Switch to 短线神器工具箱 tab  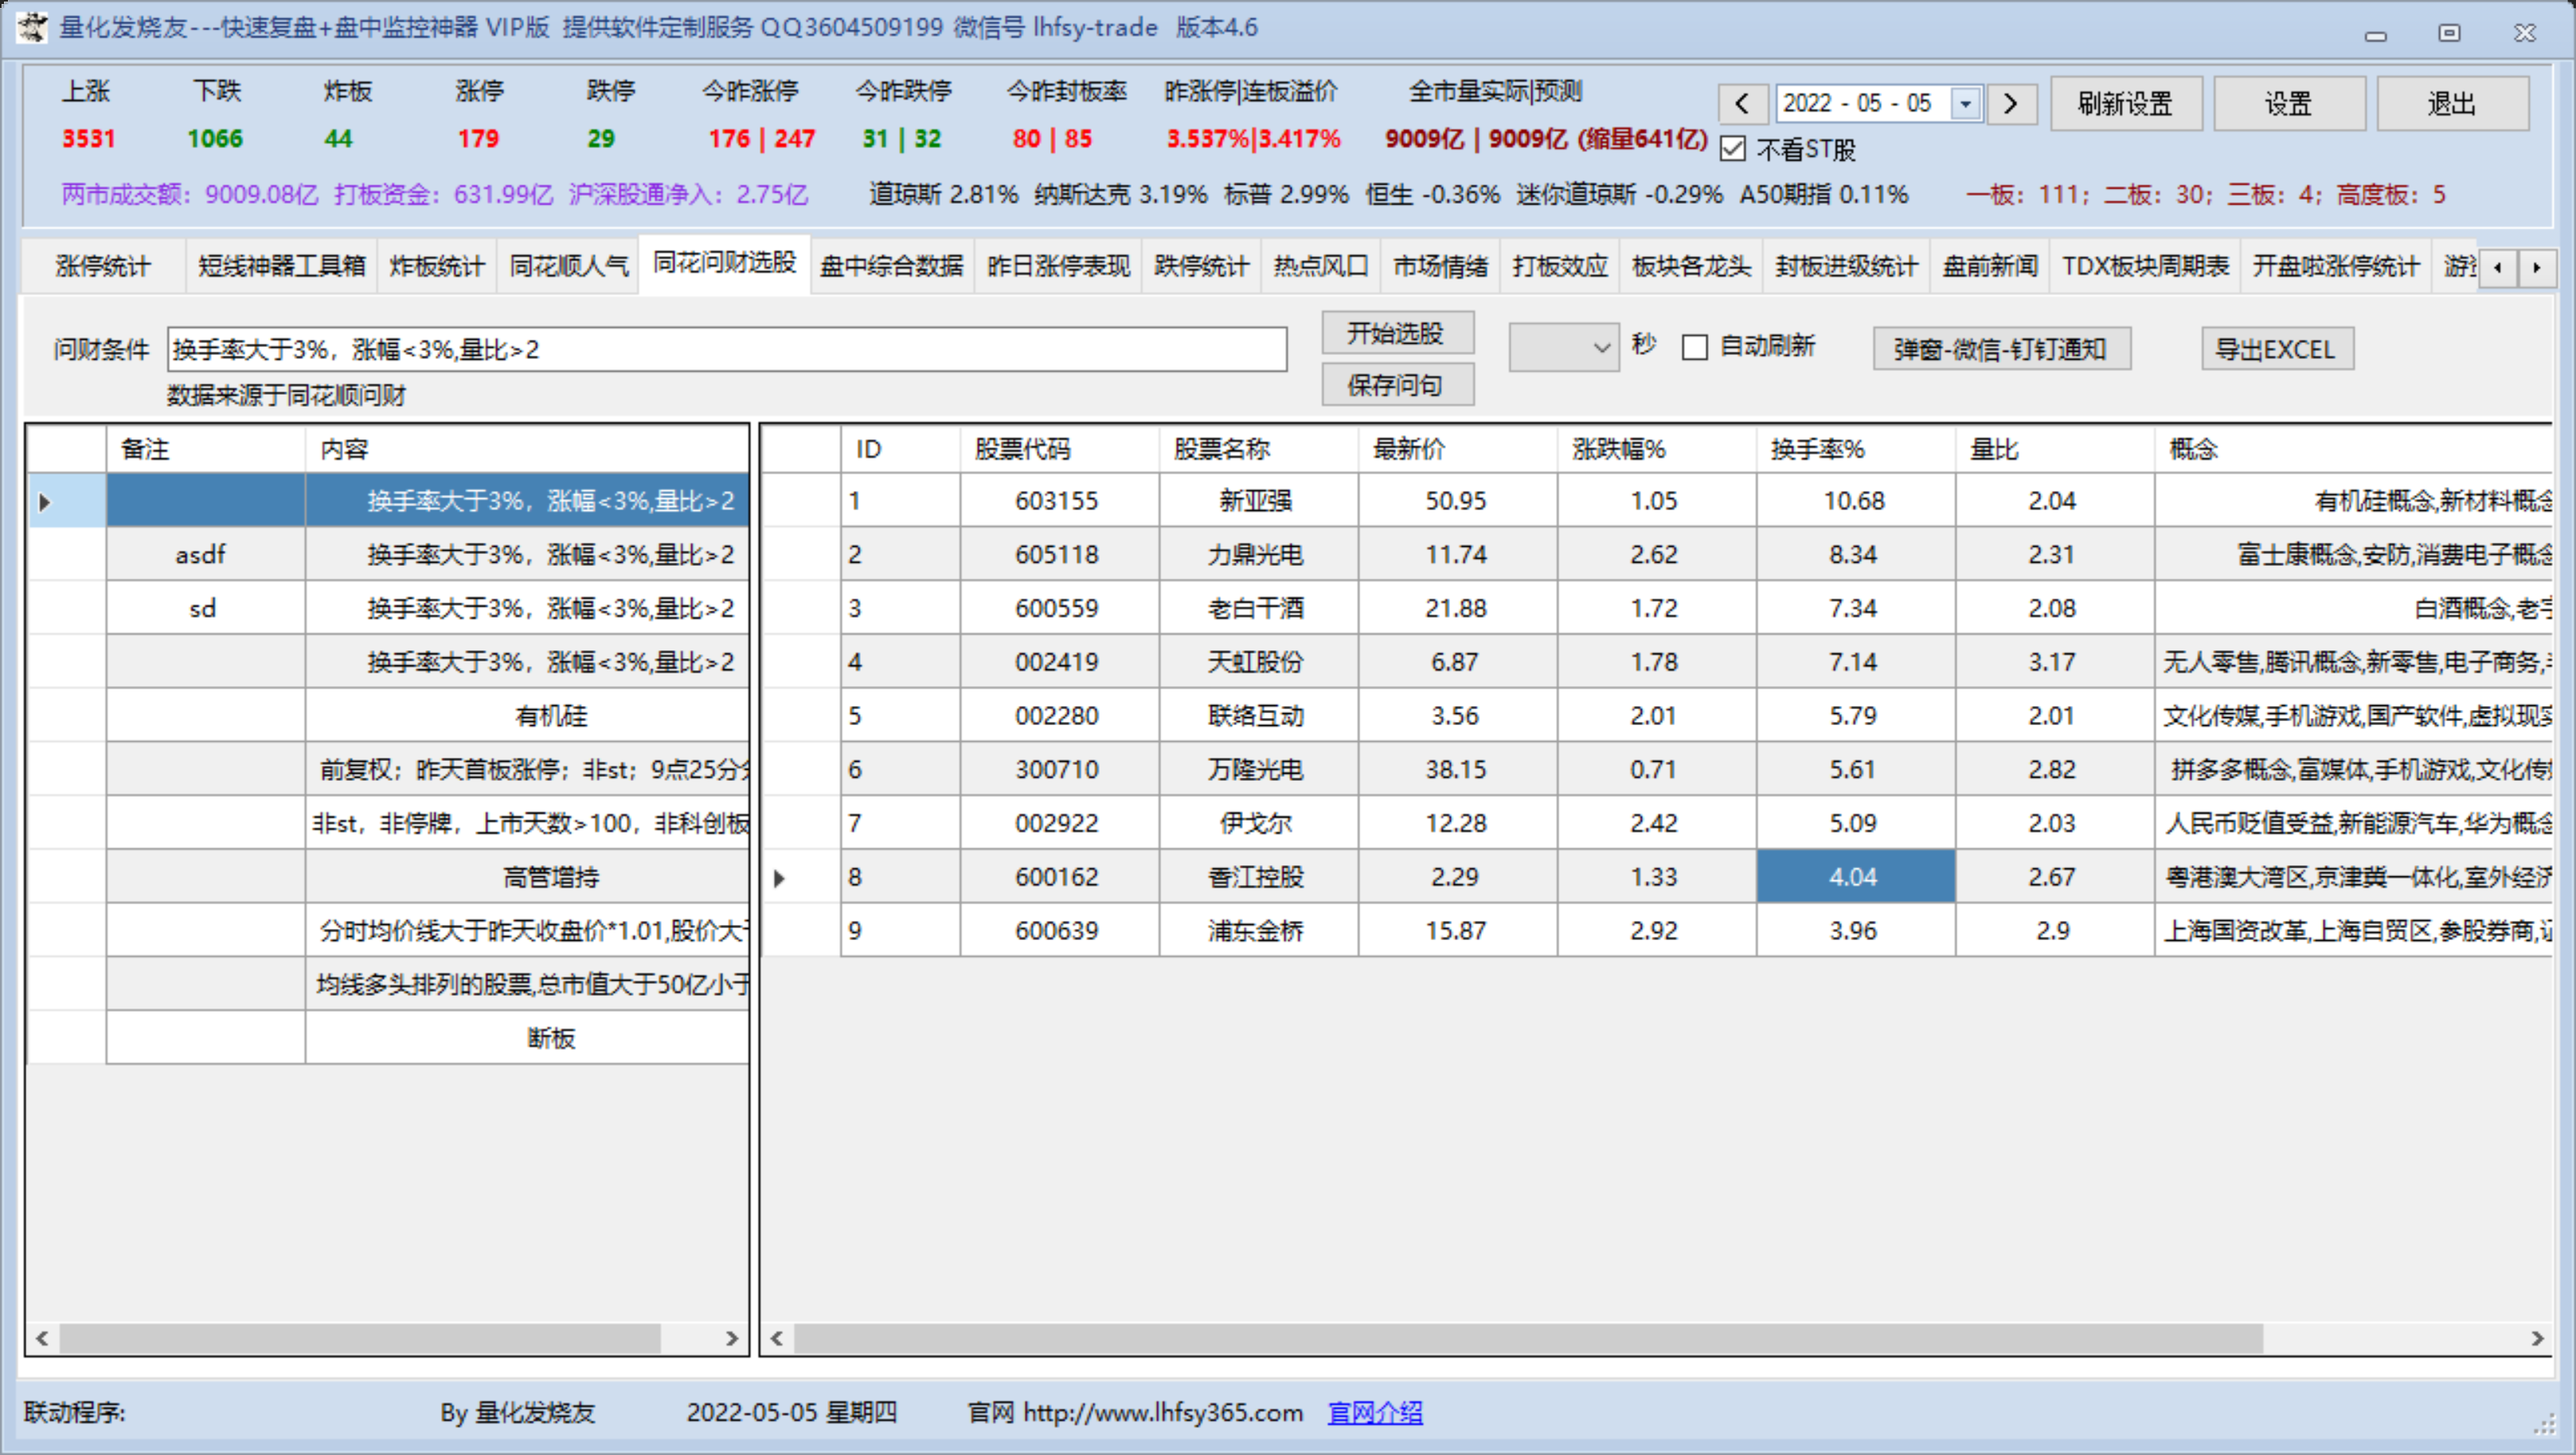[282, 267]
